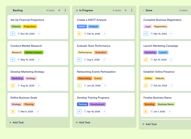Open the Develop Training Programs card
This screenshot has width=191, height=139.
[93, 98]
